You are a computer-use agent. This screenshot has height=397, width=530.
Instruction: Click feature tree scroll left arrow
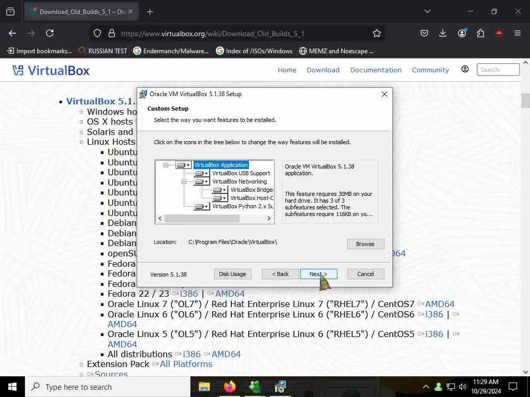click(160, 219)
